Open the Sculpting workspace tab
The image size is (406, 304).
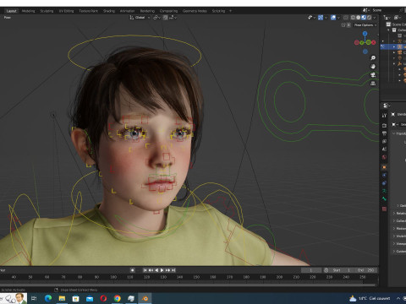click(x=47, y=11)
